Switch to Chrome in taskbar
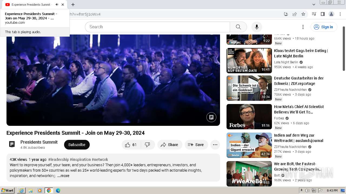 coord(49,190)
